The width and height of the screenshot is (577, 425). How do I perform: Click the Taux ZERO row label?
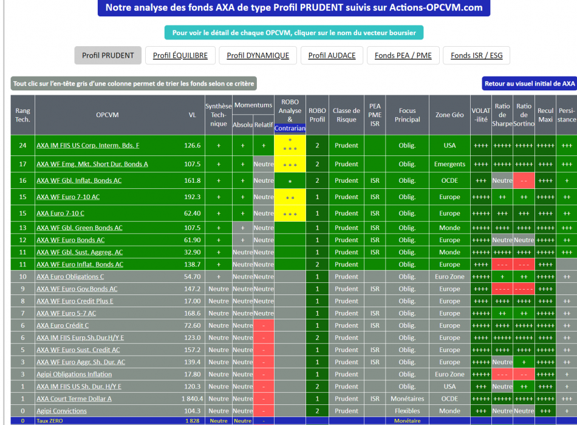coord(50,421)
